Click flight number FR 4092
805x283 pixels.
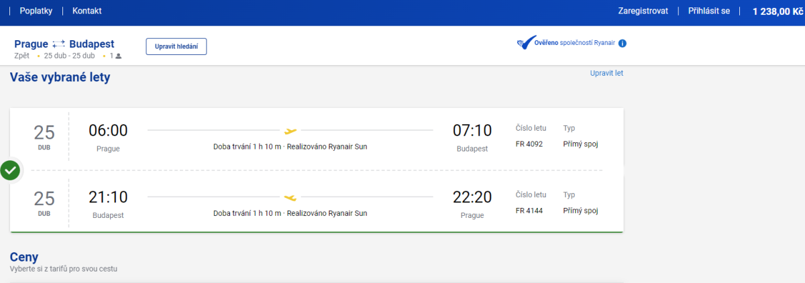(x=529, y=144)
